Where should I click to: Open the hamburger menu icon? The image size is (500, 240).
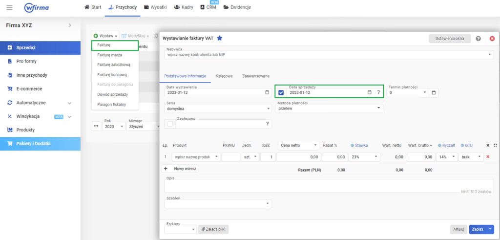pos(9,8)
